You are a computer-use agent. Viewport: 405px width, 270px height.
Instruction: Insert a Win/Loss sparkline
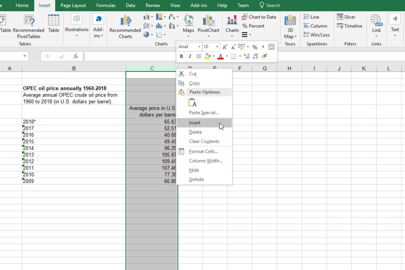316,35
